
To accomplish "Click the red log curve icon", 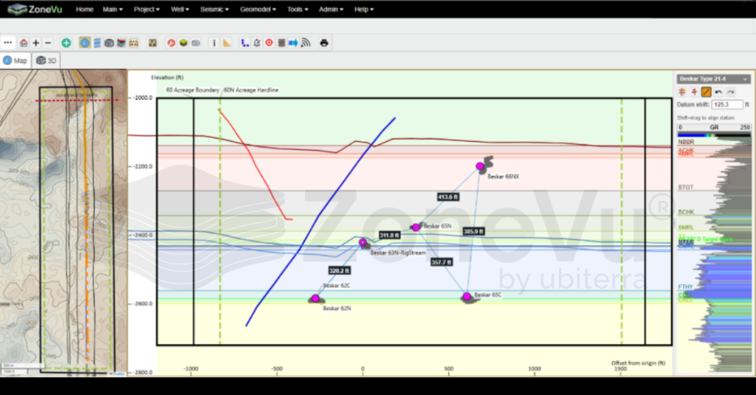I will click(694, 92).
